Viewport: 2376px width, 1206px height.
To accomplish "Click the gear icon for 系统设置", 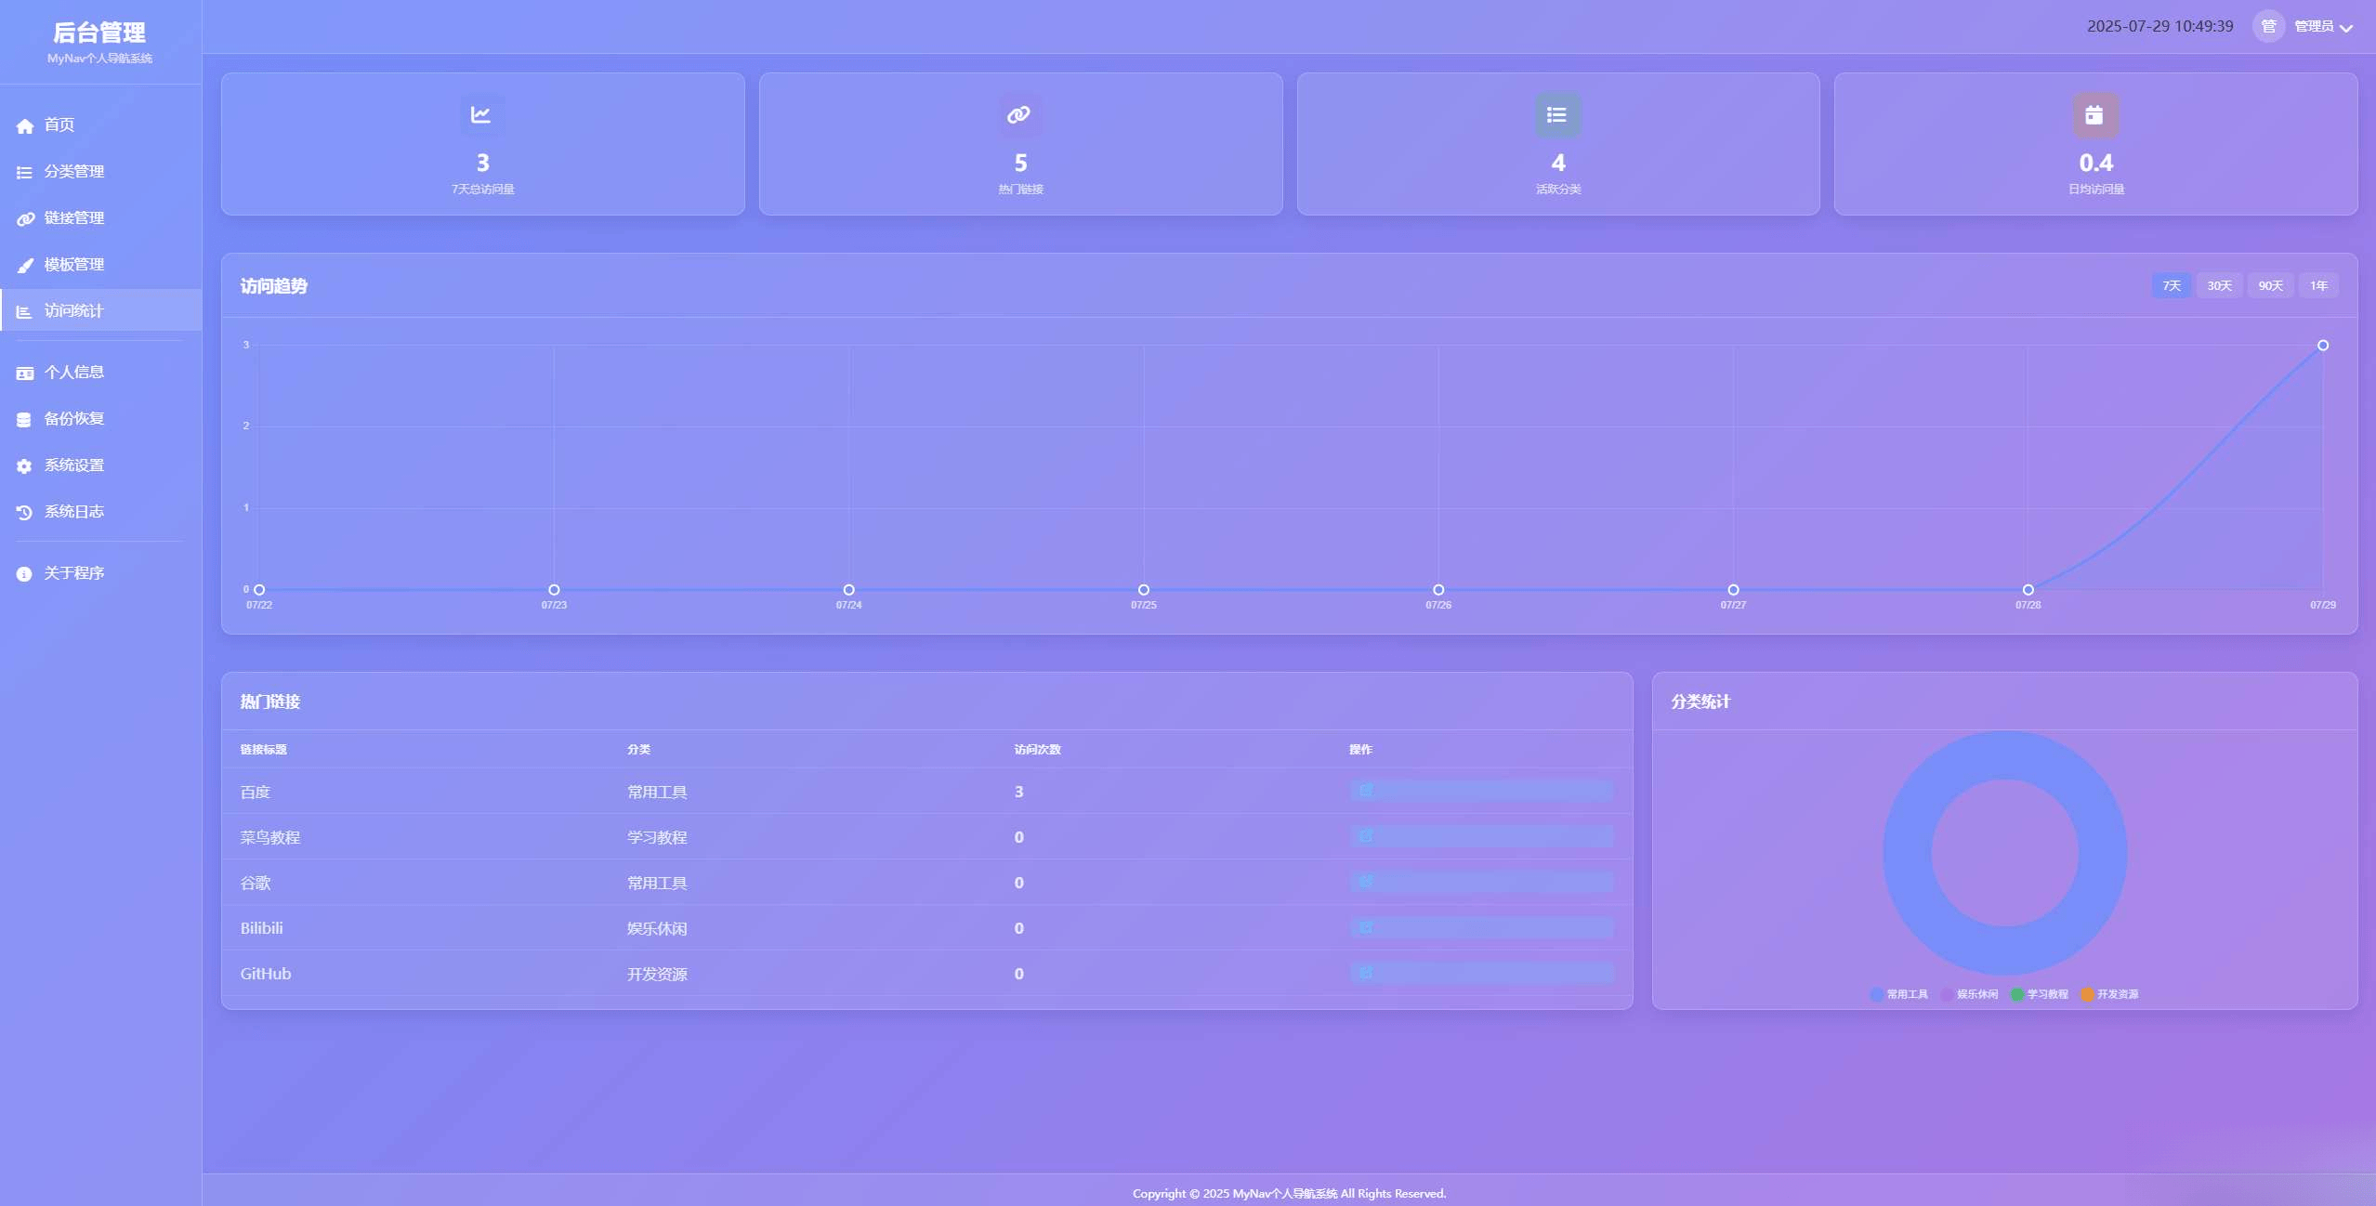I will (25, 466).
